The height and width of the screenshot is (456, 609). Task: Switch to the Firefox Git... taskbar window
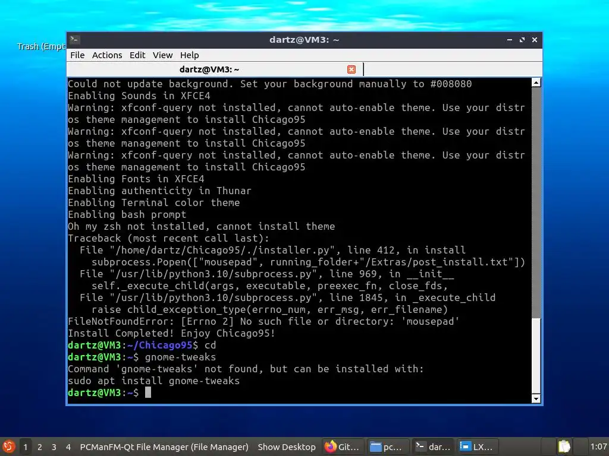[x=343, y=447]
